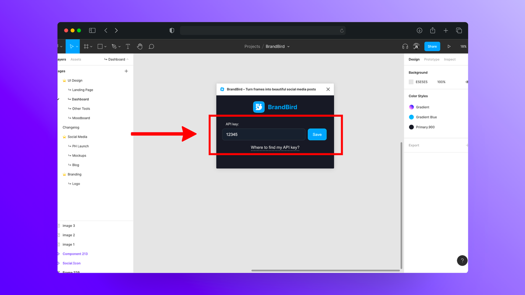Screen dimensions: 525x295
Task: Switch to the Inspect tab
Action: [450, 59]
